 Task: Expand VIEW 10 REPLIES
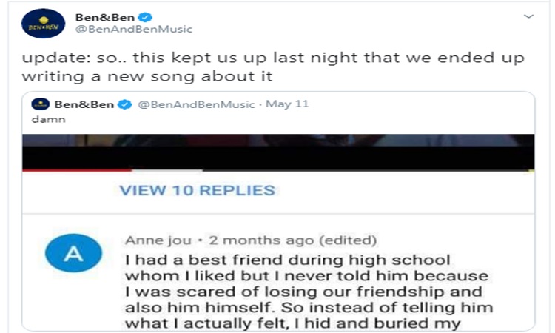click(x=197, y=190)
